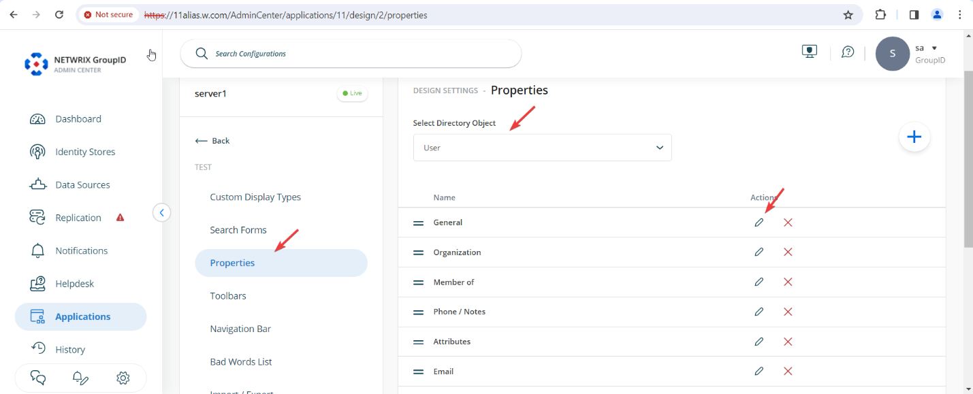
Task: Edit the General property section
Action: click(759, 222)
